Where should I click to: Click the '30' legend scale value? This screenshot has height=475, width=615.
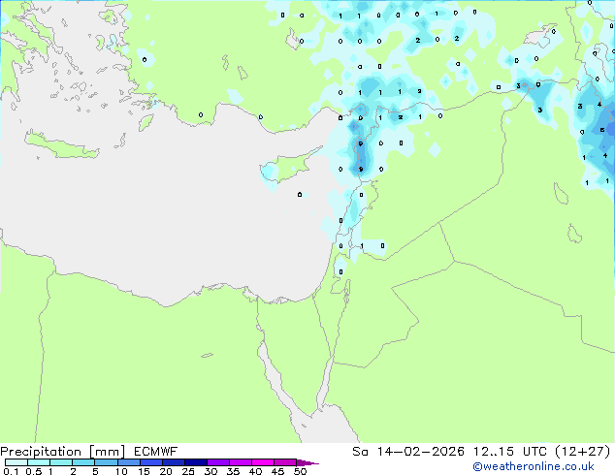click(x=210, y=471)
